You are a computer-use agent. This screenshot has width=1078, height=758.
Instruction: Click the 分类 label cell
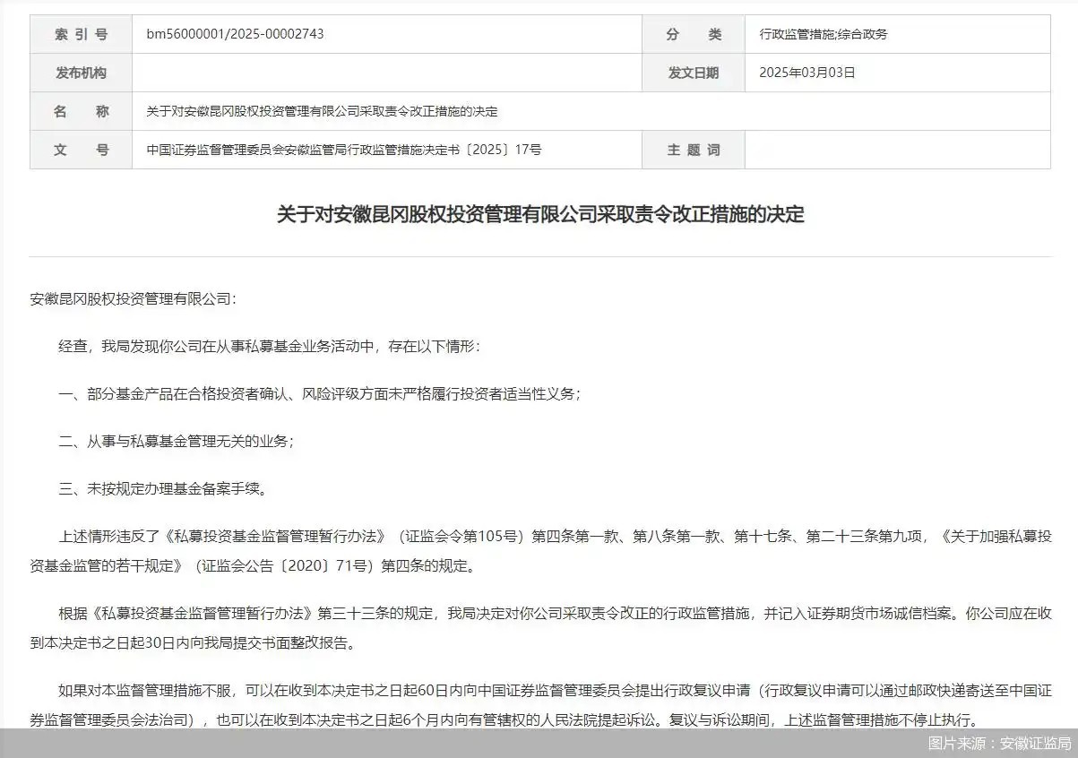[694, 34]
